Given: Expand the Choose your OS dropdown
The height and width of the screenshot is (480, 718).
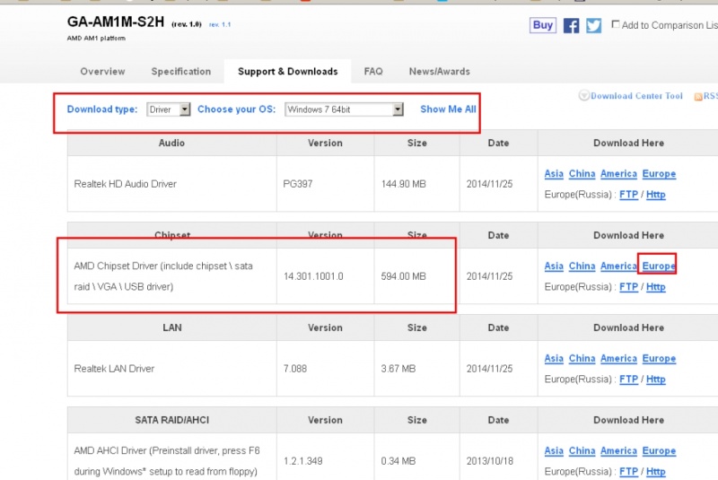Looking at the screenshot, I should click(x=345, y=109).
